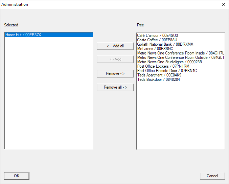The height and width of the screenshot is (184, 229).
Task: Select Cafè L'amour in Free list
Action: coord(157,36)
